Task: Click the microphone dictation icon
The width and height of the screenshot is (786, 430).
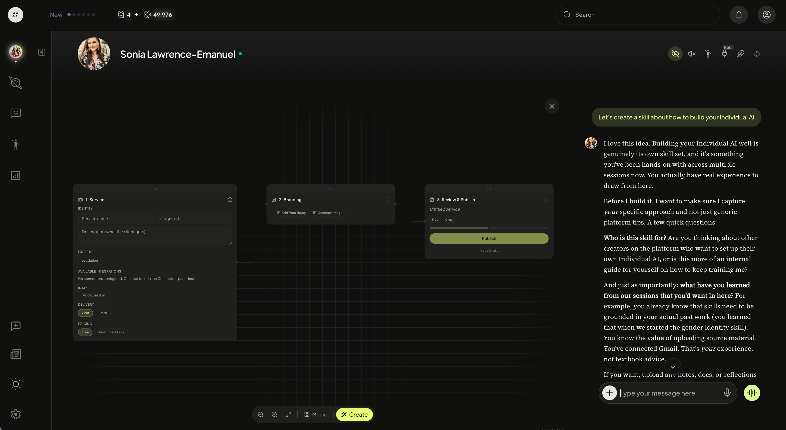Action: coord(727,393)
